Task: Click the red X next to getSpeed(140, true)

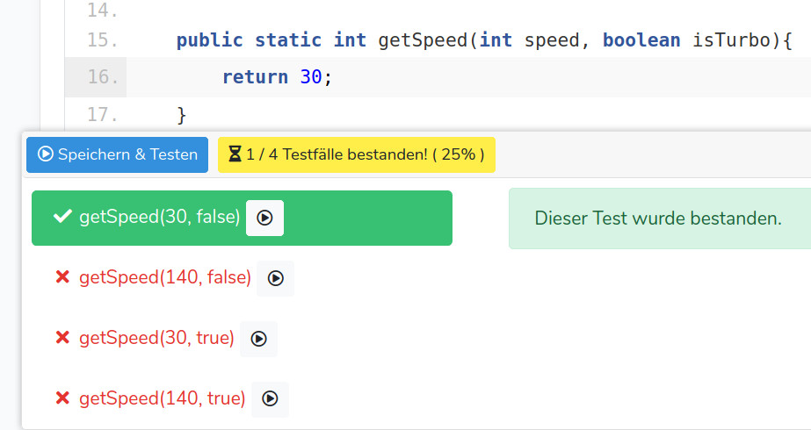Action: [x=62, y=398]
